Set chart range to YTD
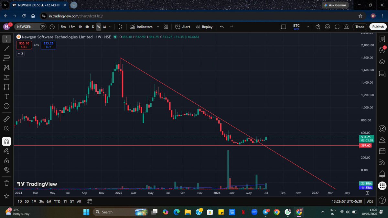The height and width of the screenshot is (218, 388). pyautogui.click(x=57, y=201)
